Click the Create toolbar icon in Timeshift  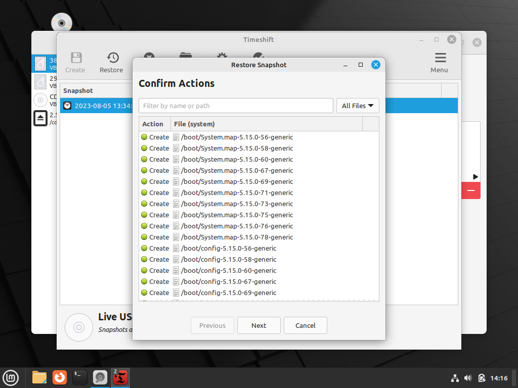click(x=75, y=62)
